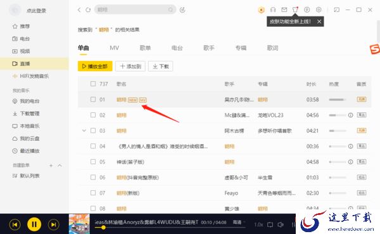This screenshot has height=234, width=380.
Task: Pause the current song
Action: (34, 224)
